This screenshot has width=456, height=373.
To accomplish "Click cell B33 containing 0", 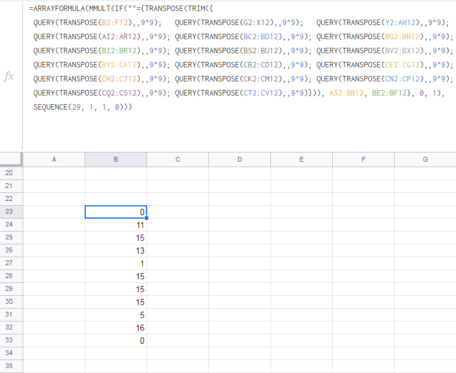I will 116,341.
